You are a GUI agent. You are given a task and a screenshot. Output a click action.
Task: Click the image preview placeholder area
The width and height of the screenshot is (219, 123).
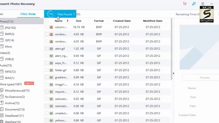[199, 47]
